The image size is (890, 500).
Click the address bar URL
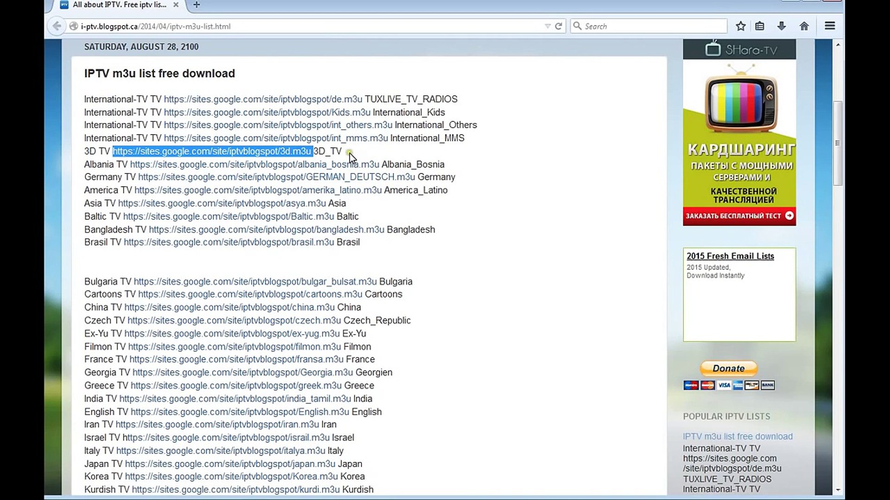[x=155, y=26]
